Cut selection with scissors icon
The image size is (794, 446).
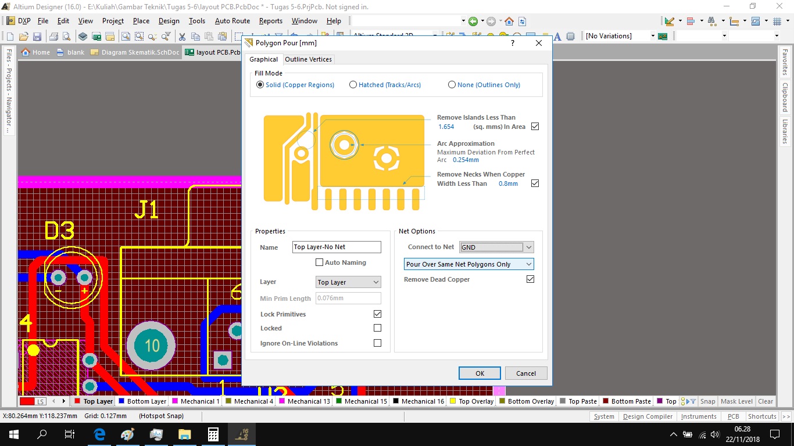click(x=182, y=37)
